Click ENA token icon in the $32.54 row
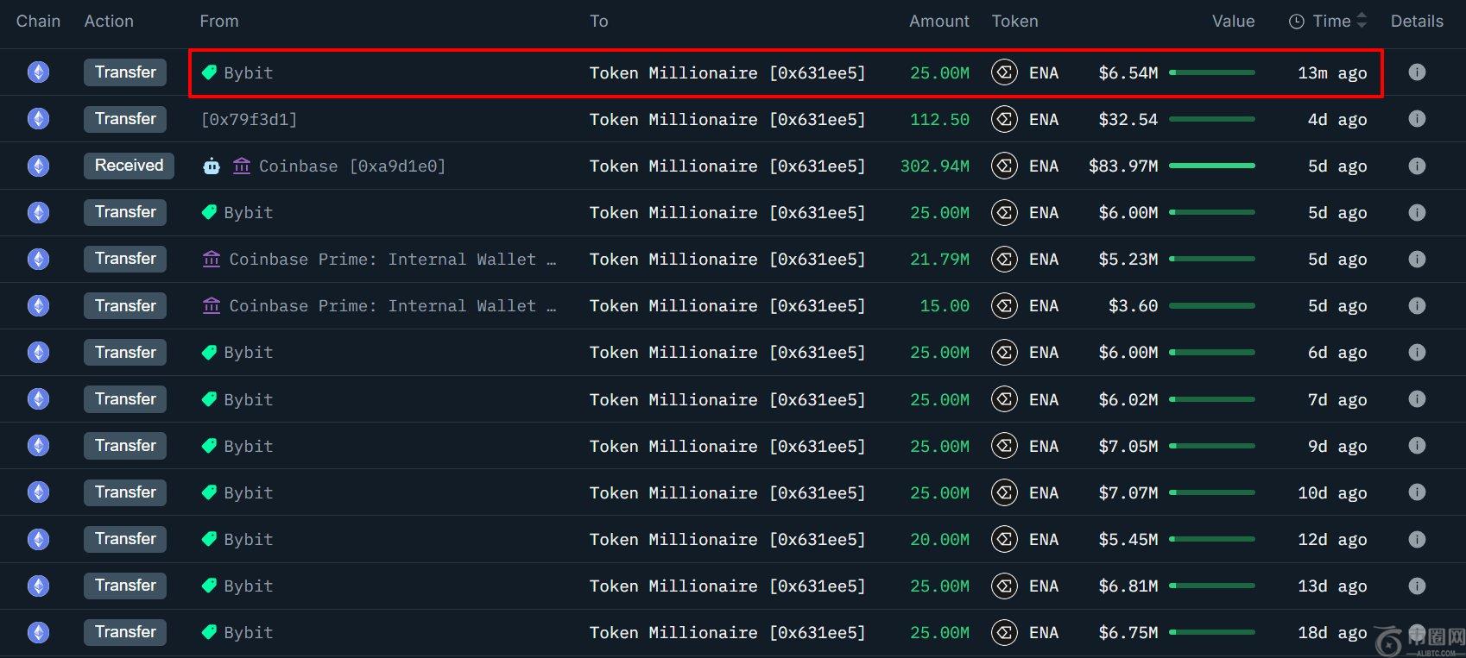This screenshot has width=1466, height=658. (x=1004, y=119)
